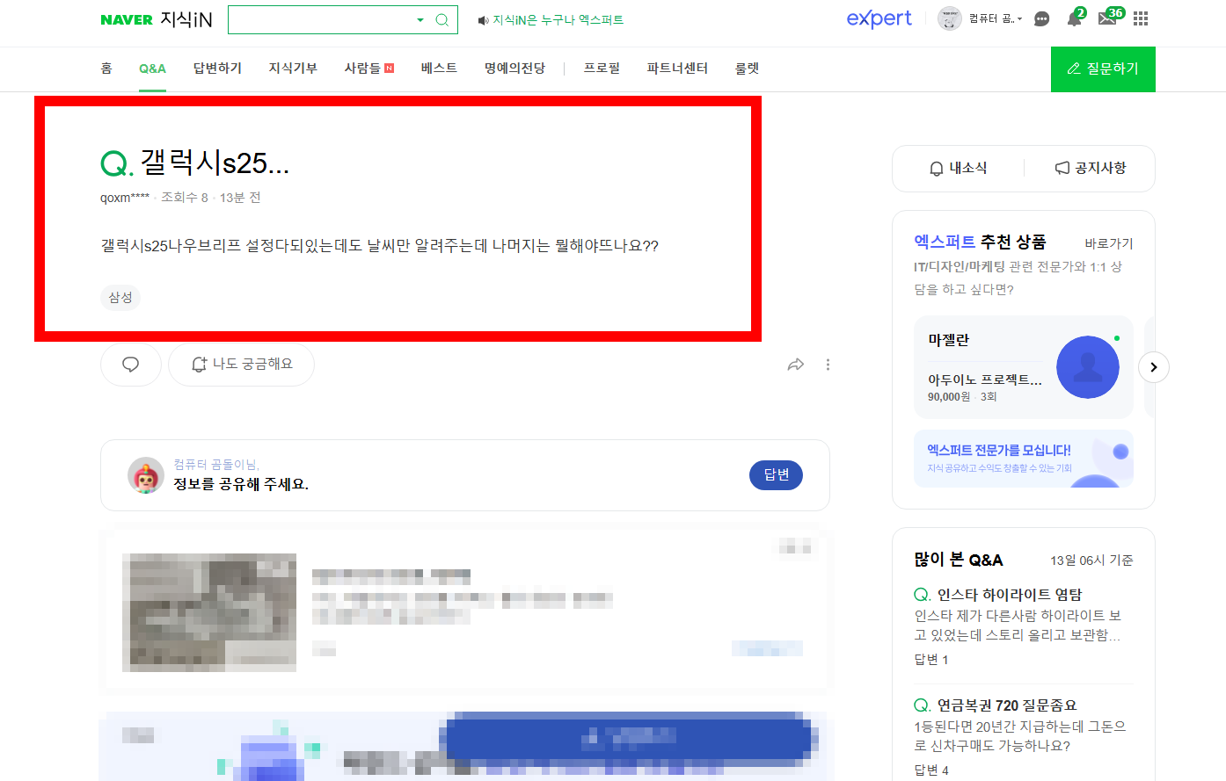1226x781 pixels.
Task: Open the eXpert logo link
Action: tap(879, 18)
